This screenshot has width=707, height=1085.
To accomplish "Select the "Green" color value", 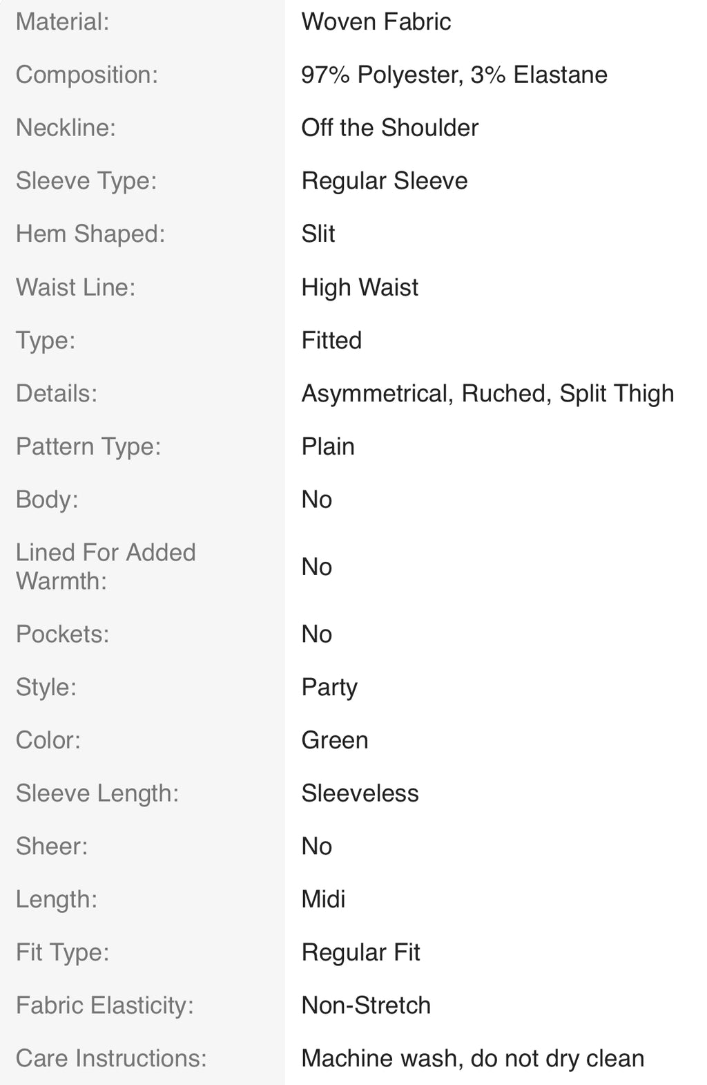I will pyautogui.click(x=334, y=741).
